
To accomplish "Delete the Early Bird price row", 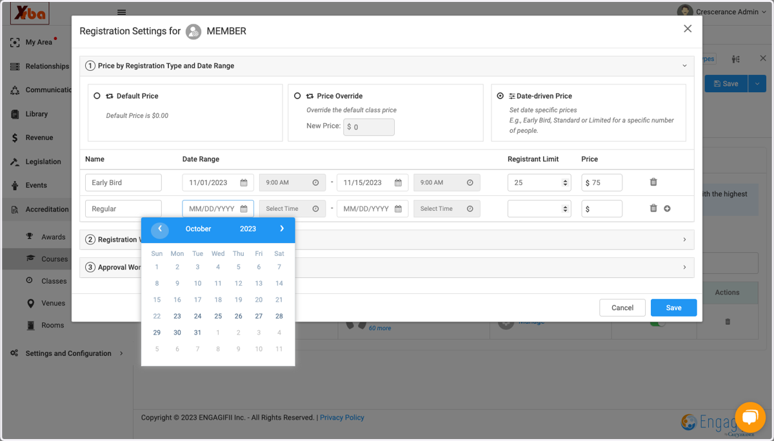I will point(653,182).
